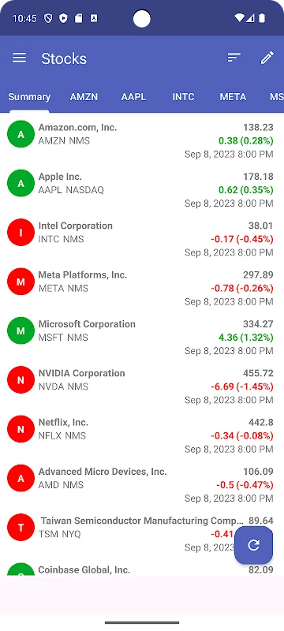Viewport: 284px width, 631px height.
Task: Tap the red N circle for NVIDIA
Action: [21, 380]
